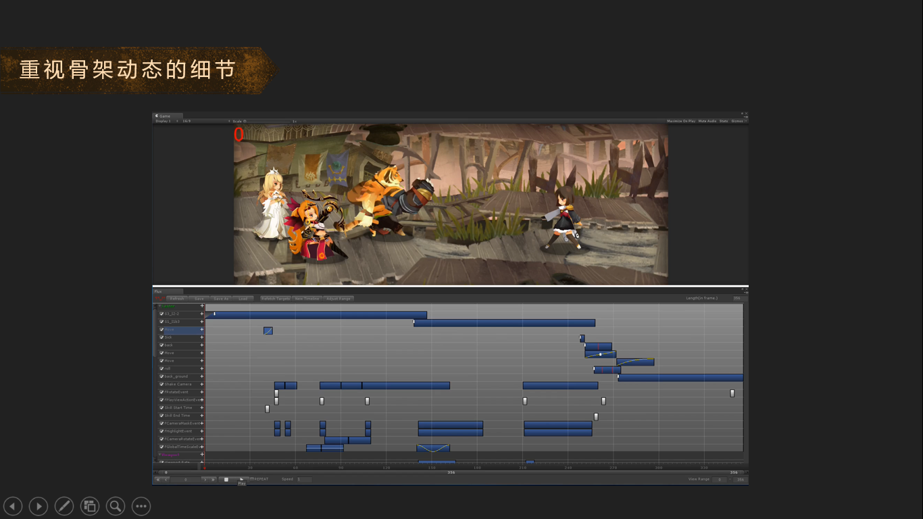The height and width of the screenshot is (519, 923).
Task: Jump to the first frame of the sequence
Action: [158, 479]
